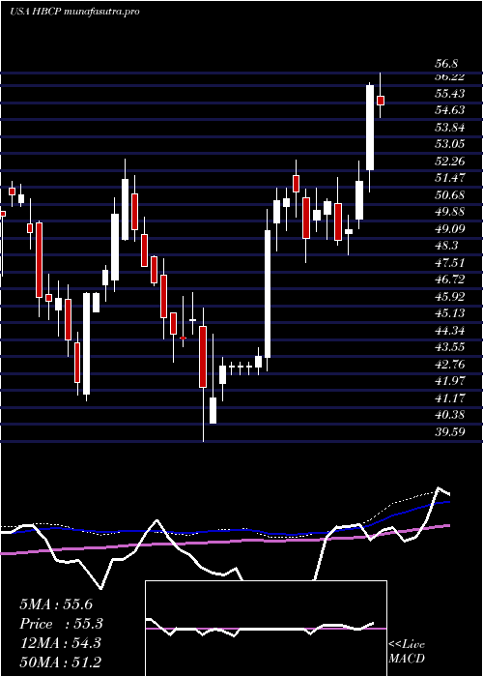Click the 49.09 price level label

pos(449,229)
